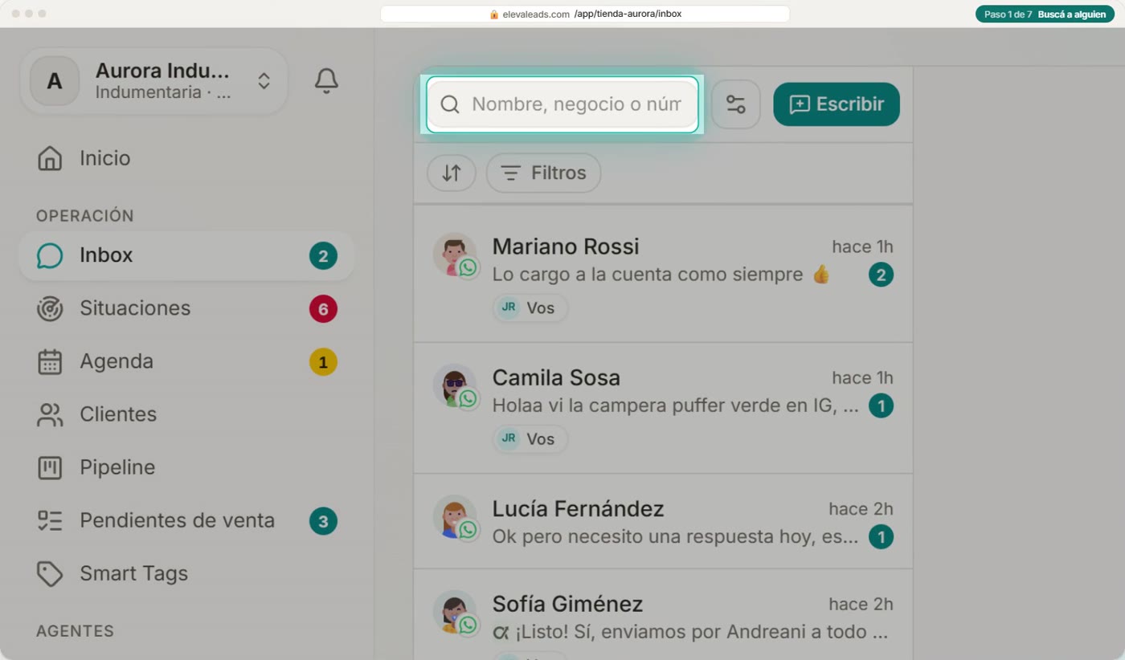Click the Inicio home icon
The image size is (1125, 660).
(x=50, y=158)
